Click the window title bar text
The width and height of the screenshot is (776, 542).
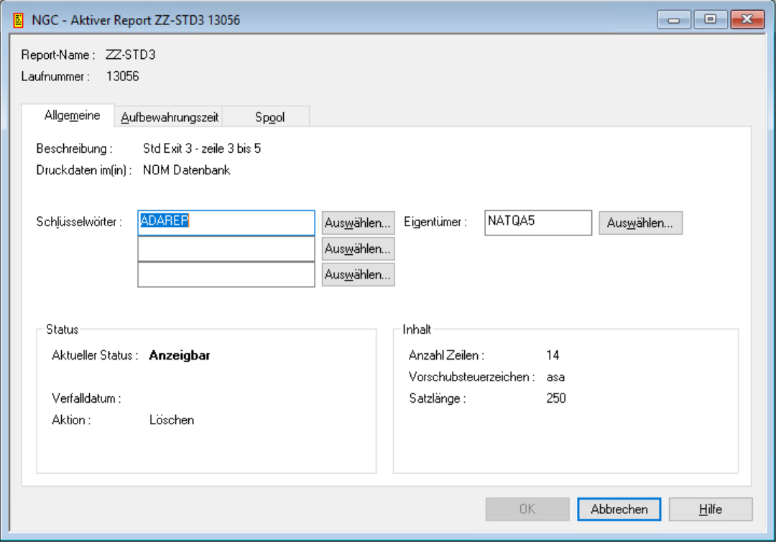136,20
